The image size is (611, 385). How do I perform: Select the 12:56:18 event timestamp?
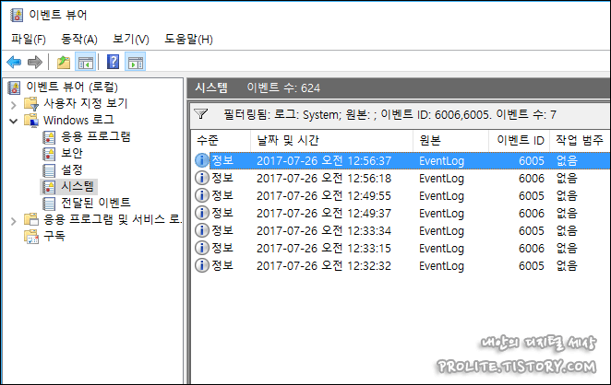(324, 179)
